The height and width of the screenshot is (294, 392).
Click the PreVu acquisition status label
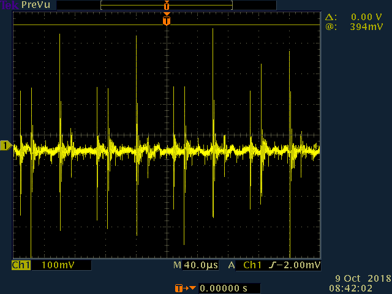coord(36,5)
